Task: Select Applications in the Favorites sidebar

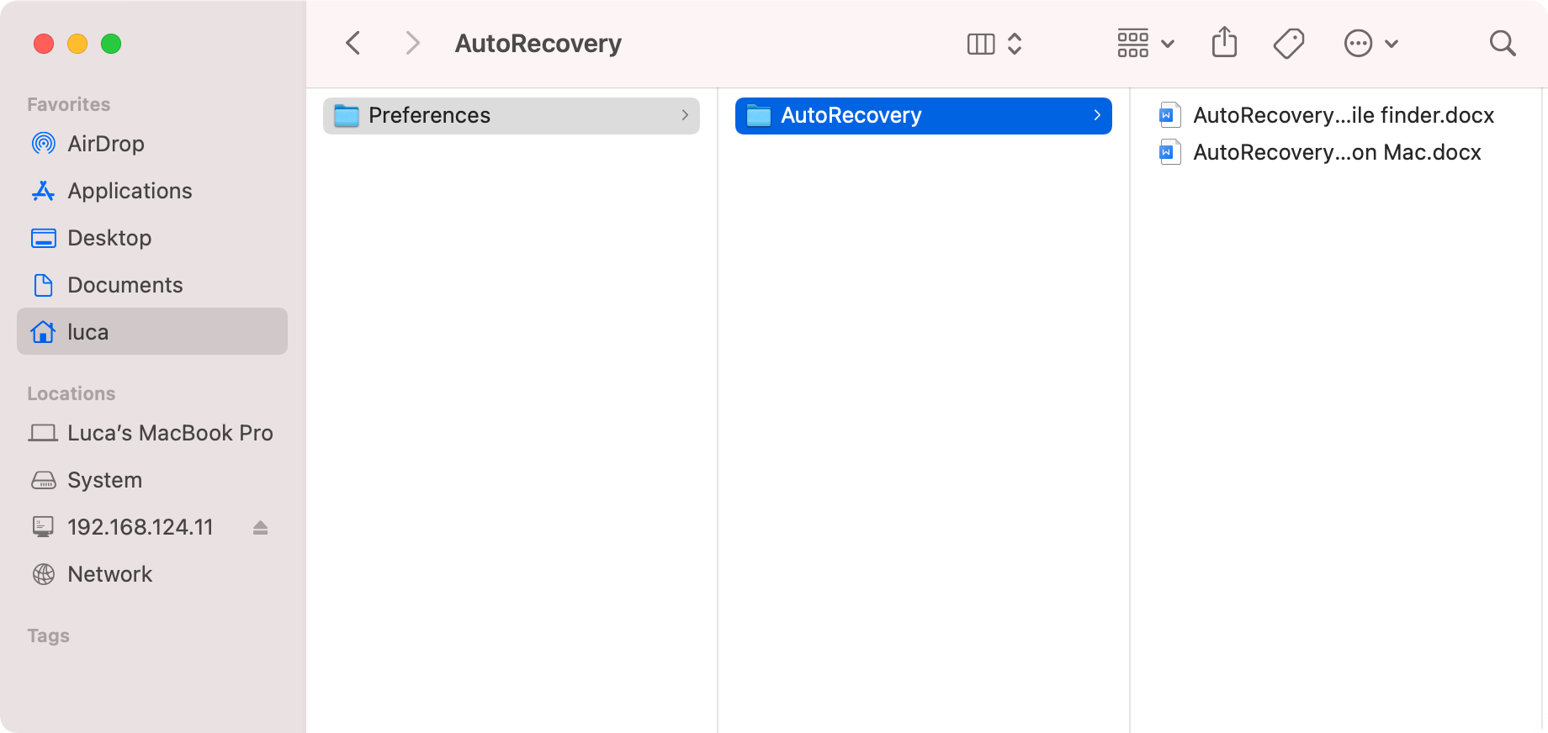Action: tap(130, 191)
